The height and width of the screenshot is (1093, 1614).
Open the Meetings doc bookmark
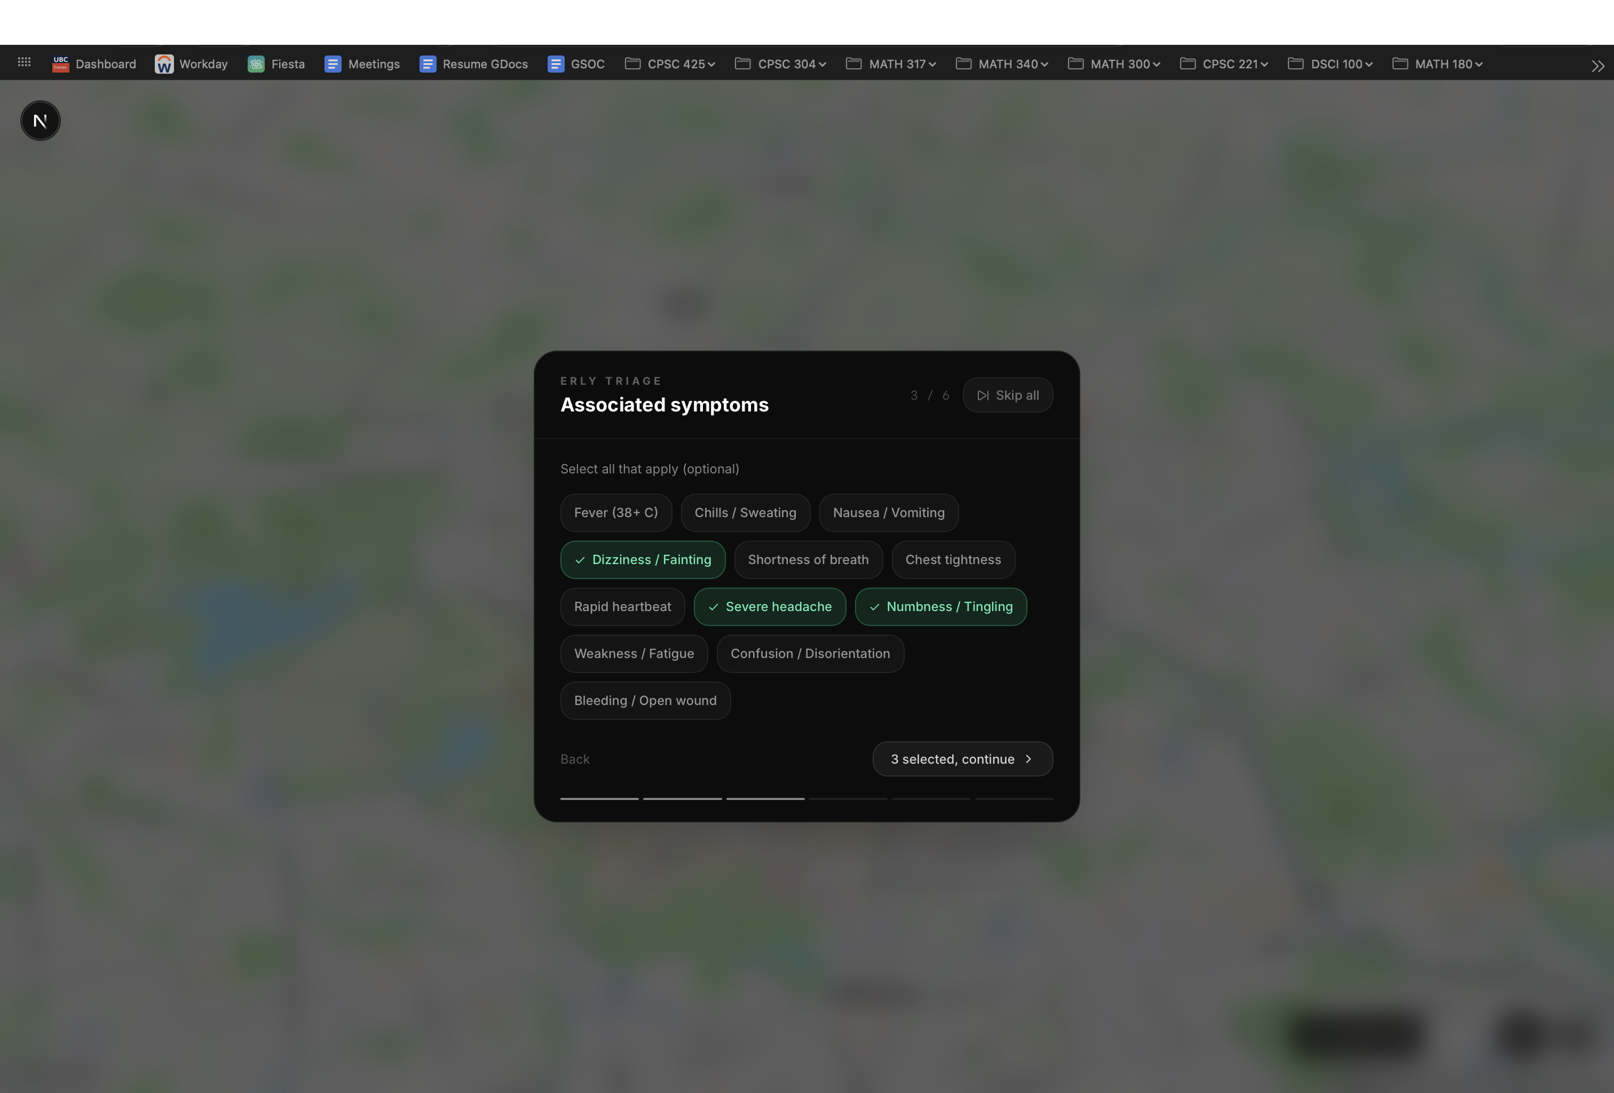click(x=362, y=64)
